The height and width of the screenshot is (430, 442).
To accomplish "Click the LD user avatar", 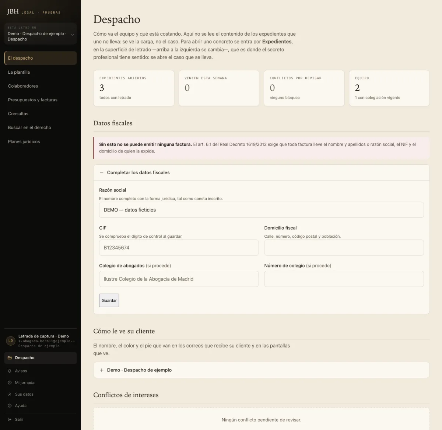I will (x=11, y=341).
